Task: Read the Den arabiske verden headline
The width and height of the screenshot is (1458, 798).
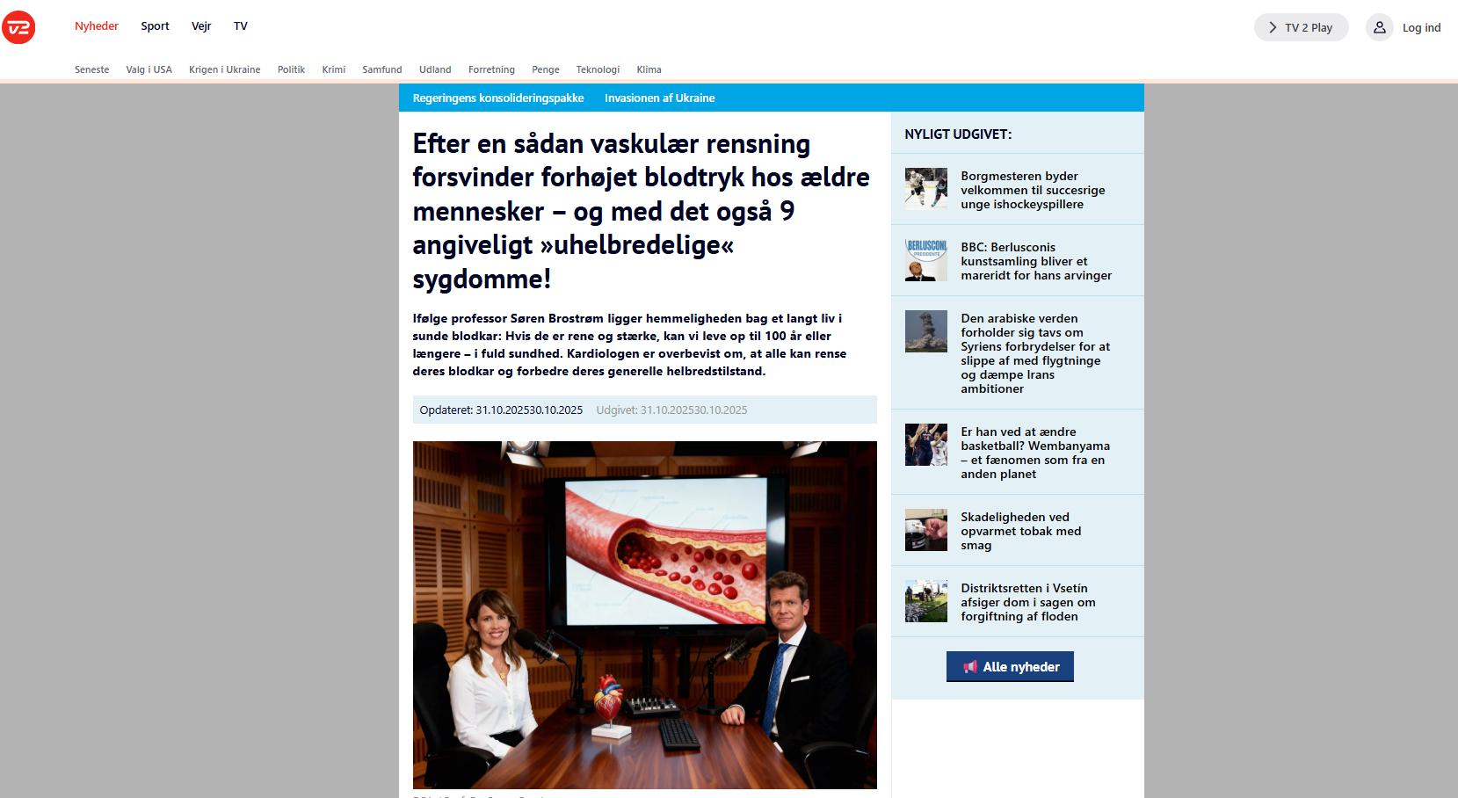Action: pos(1034,353)
